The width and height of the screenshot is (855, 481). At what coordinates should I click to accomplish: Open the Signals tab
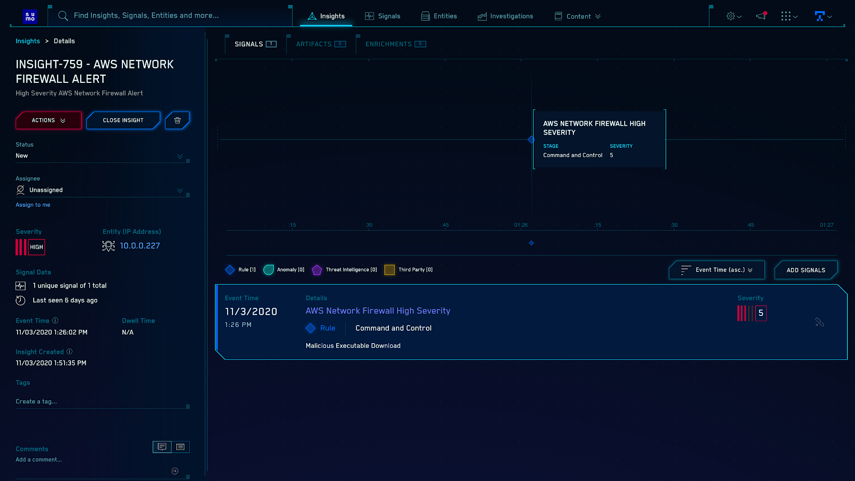coord(383,16)
